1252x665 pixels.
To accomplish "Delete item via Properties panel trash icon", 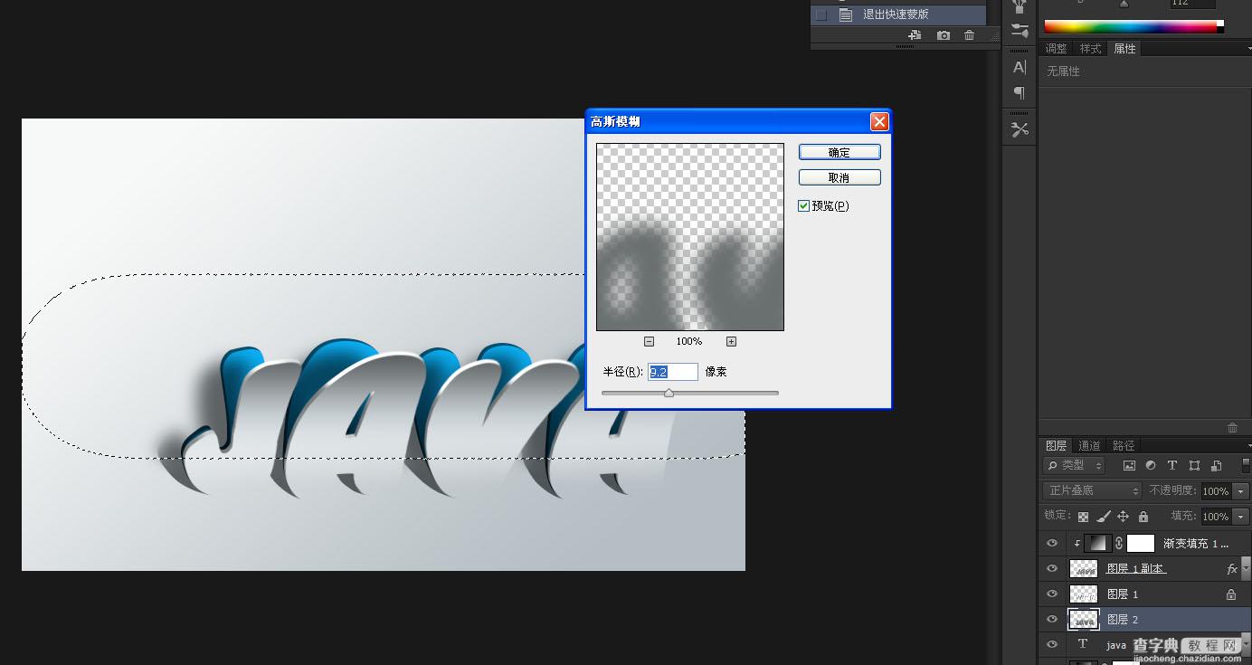I will point(1231,427).
